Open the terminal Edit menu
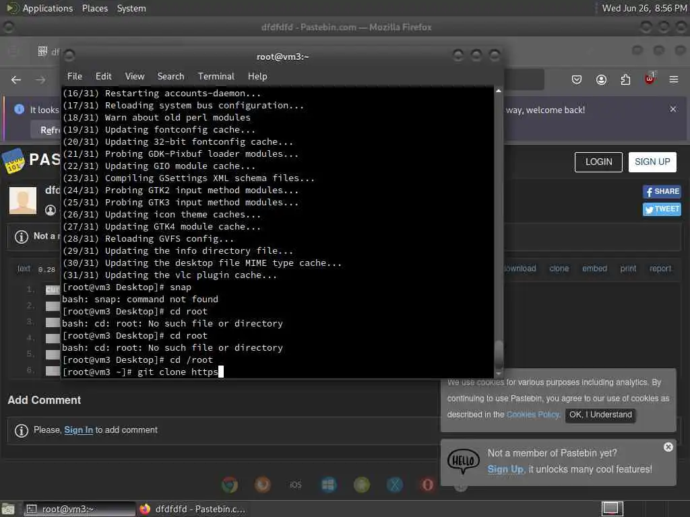 (x=103, y=76)
